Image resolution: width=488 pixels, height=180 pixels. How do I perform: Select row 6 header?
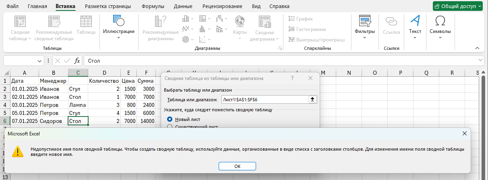(5, 121)
